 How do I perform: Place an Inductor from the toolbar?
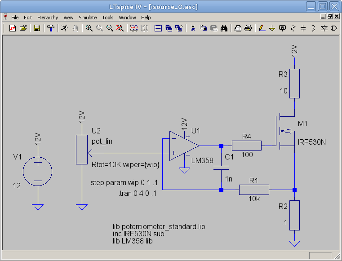313,28
